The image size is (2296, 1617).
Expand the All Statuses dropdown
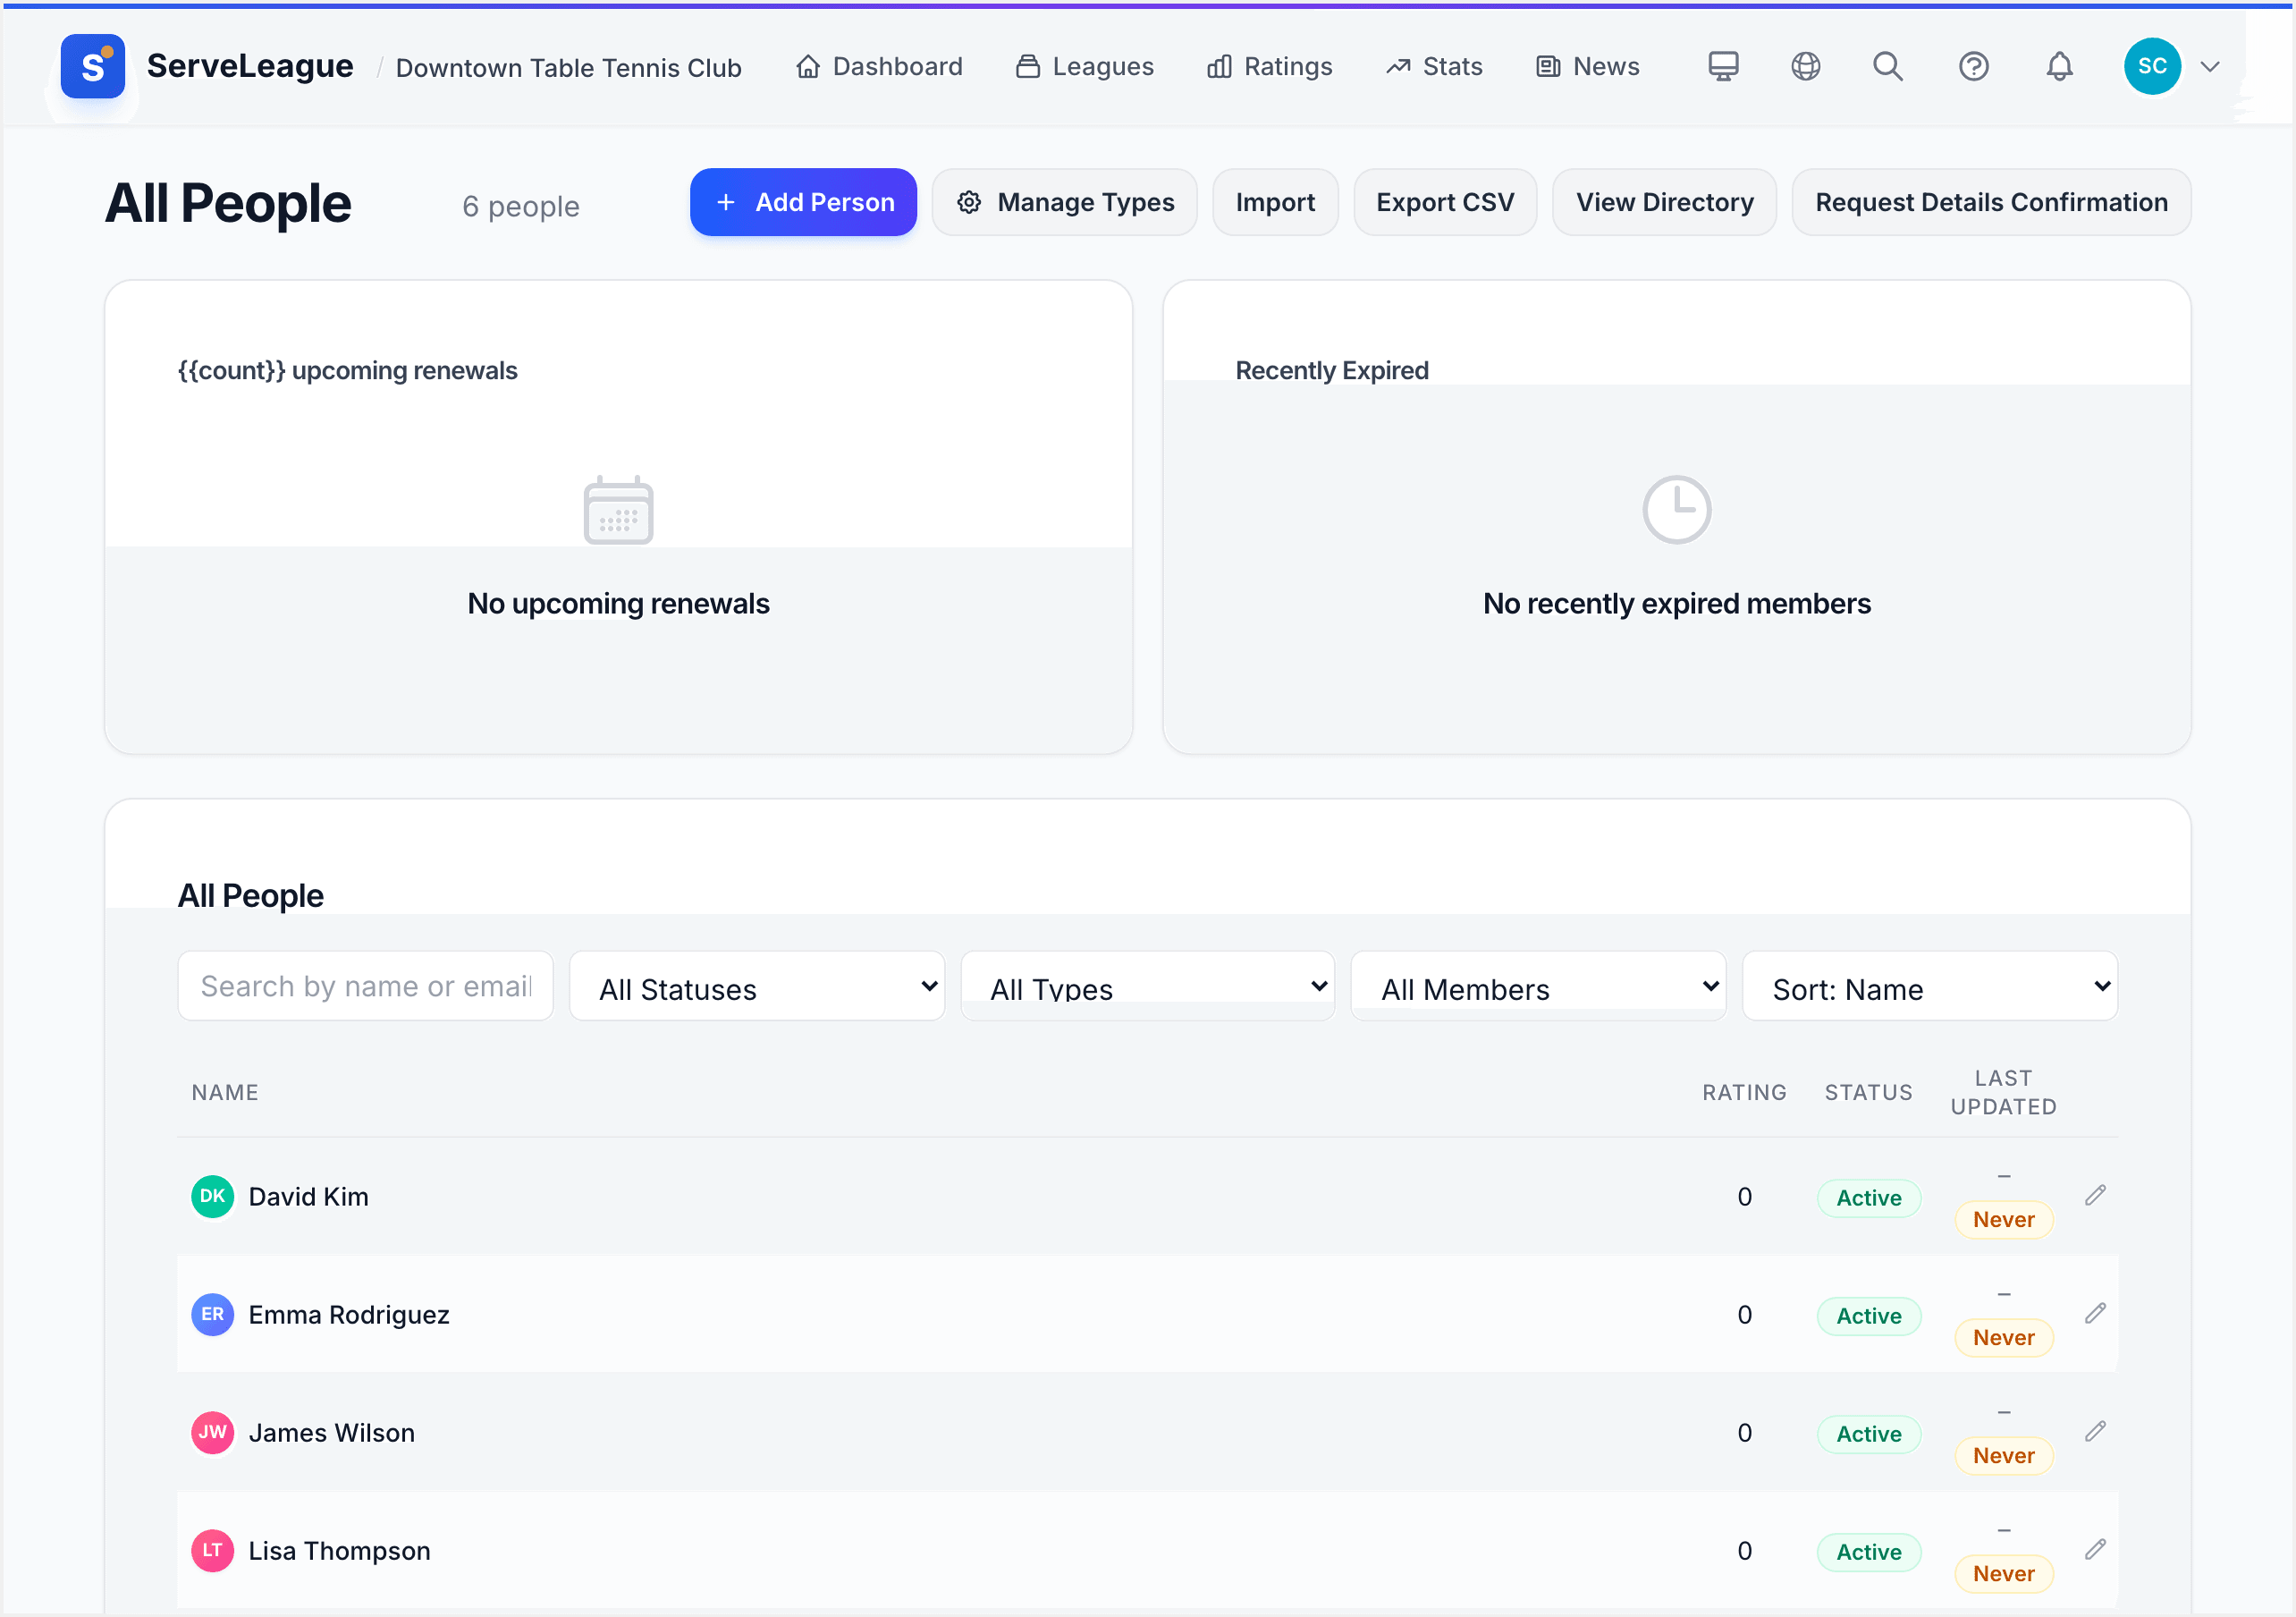757,986
